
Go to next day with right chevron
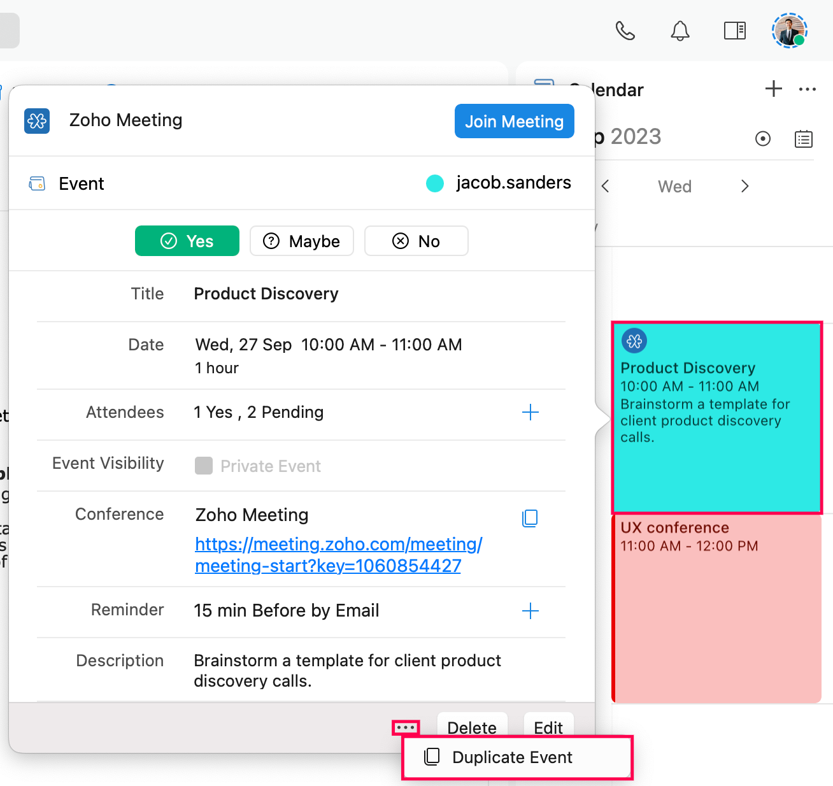(744, 186)
